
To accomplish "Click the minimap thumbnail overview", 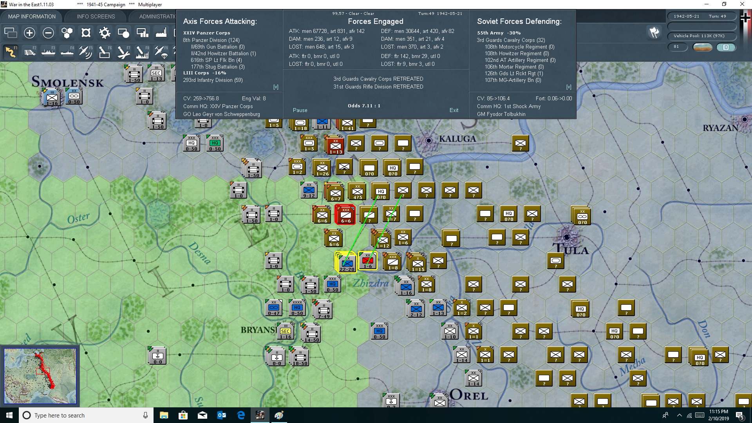I will pos(40,376).
